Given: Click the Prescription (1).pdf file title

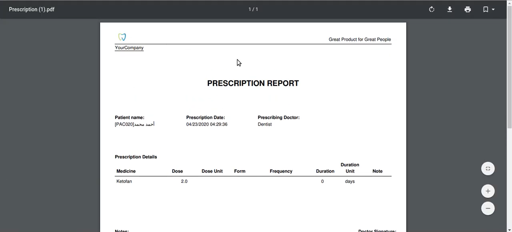Looking at the screenshot, I should coord(32,9).
